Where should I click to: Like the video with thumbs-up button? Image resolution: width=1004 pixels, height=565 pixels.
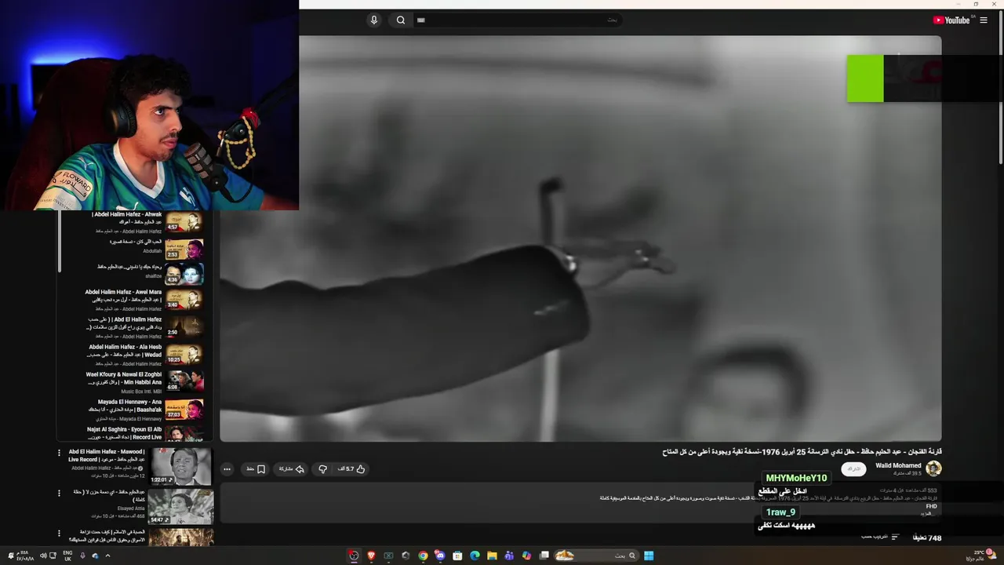click(x=352, y=469)
